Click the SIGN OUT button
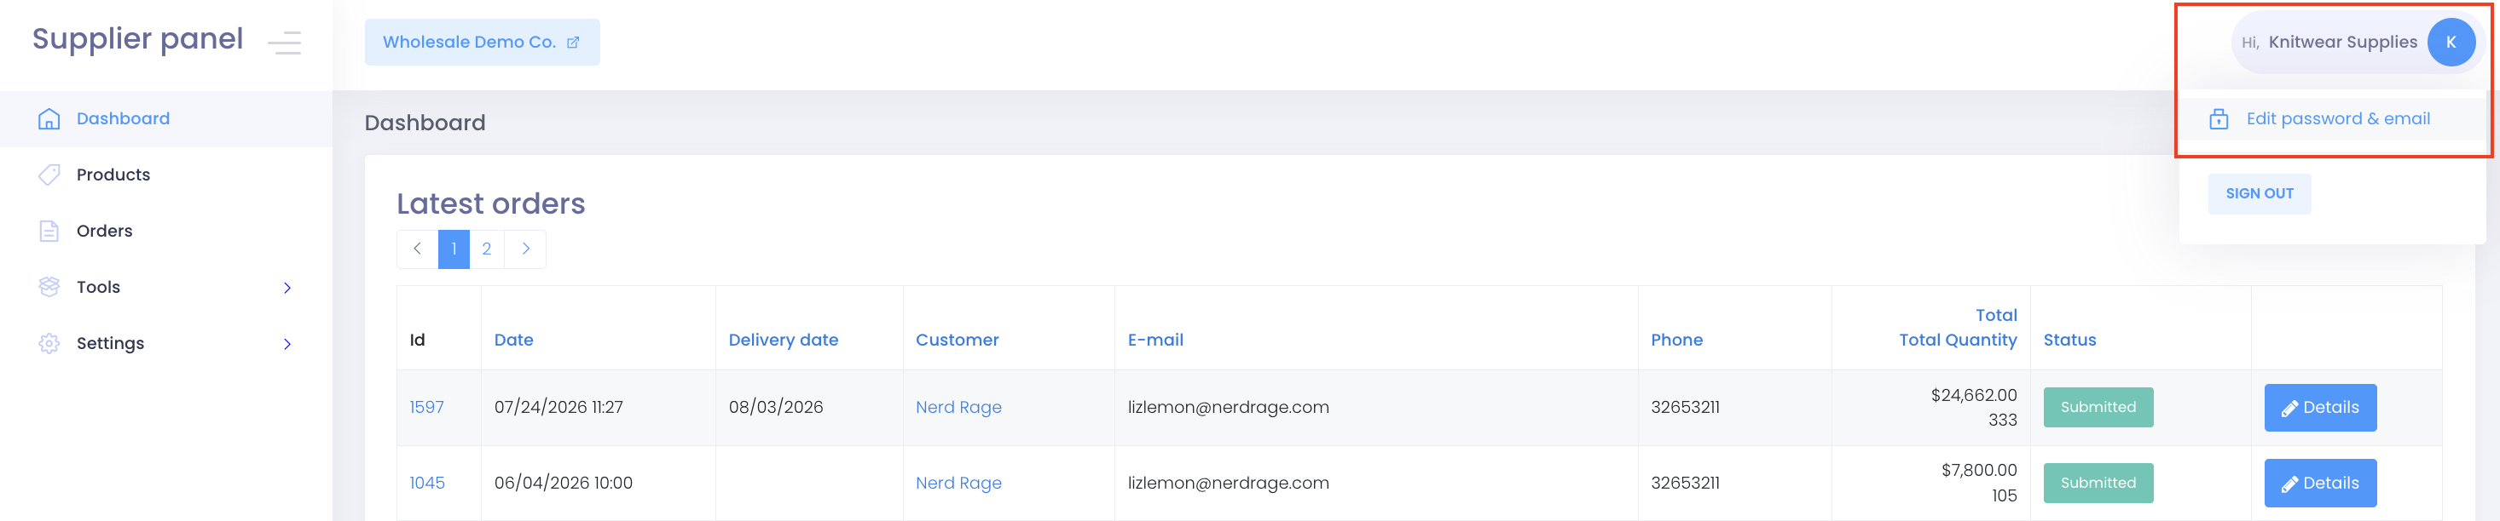The width and height of the screenshot is (2500, 521). click(x=2260, y=194)
